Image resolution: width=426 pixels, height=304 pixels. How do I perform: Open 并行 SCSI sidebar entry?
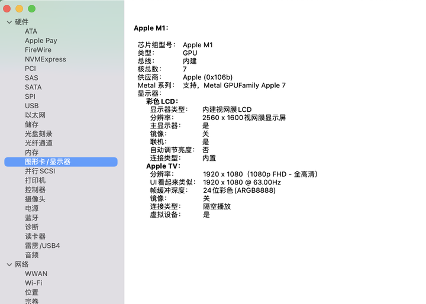40,171
